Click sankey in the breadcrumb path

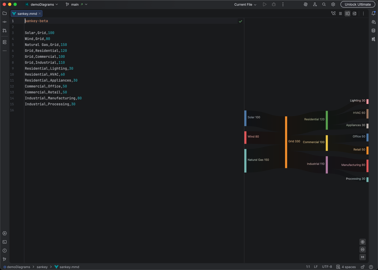(x=42, y=267)
